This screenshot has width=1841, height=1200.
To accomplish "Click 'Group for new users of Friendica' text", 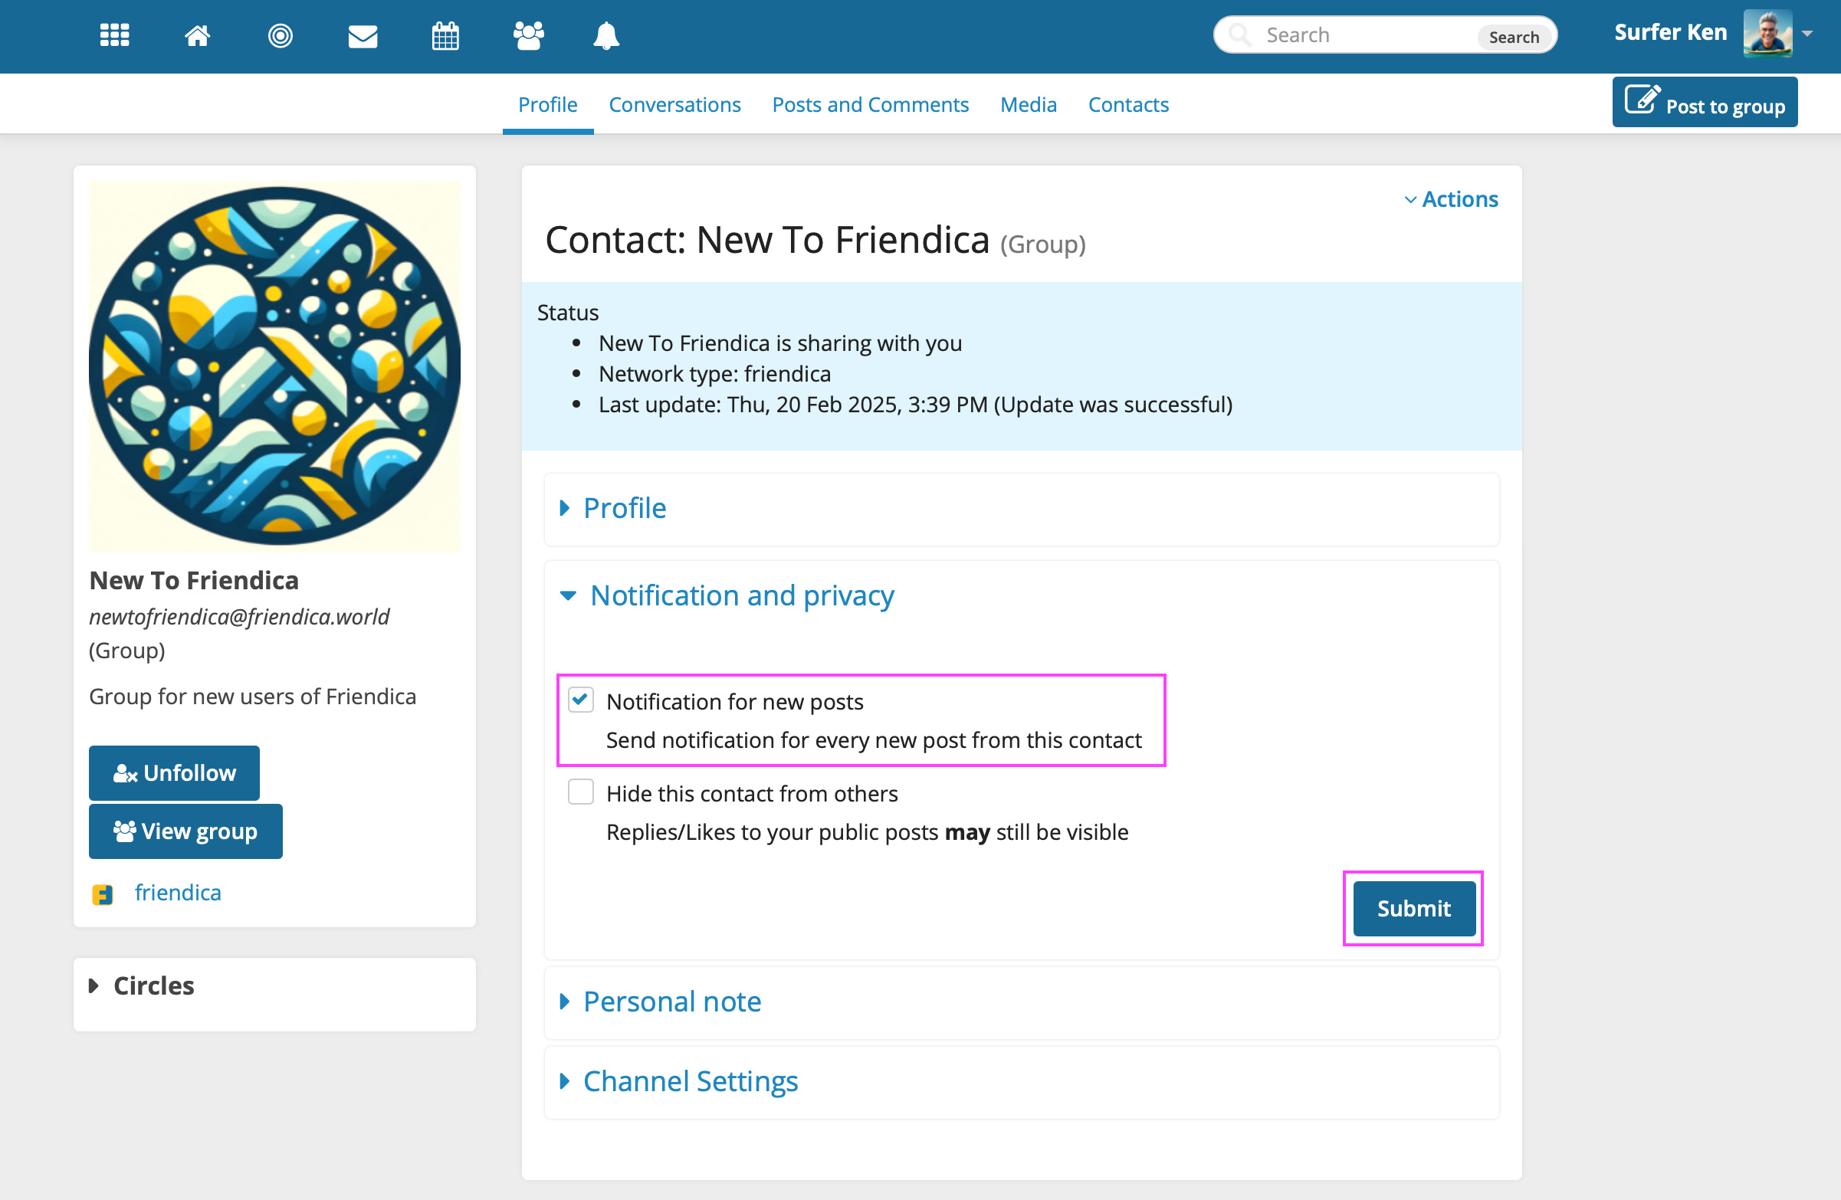I will coord(253,696).
